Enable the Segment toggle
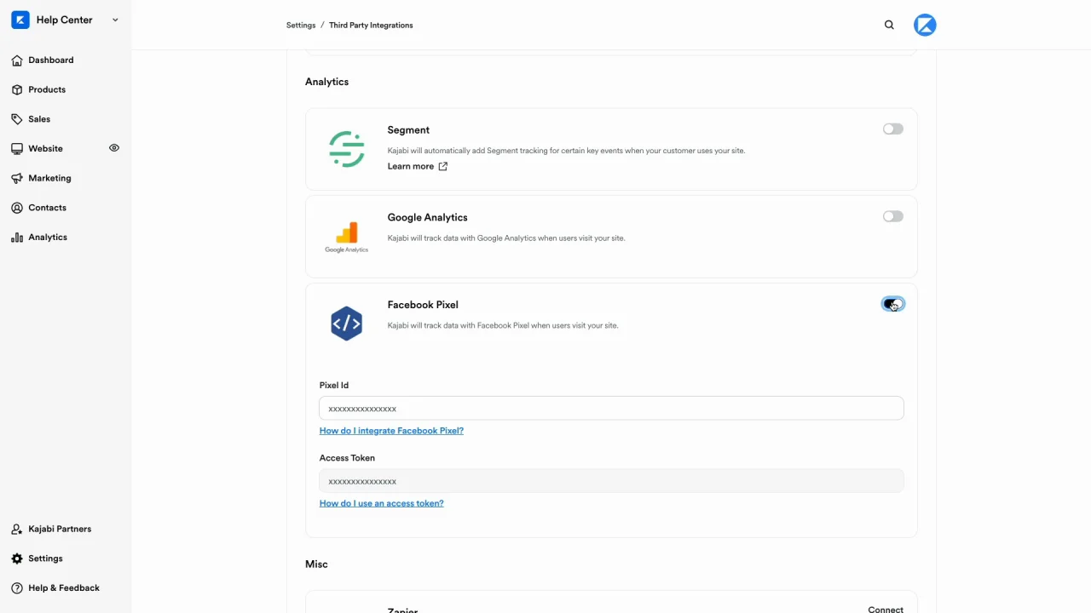The image size is (1091, 613). pyautogui.click(x=893, y=129)
